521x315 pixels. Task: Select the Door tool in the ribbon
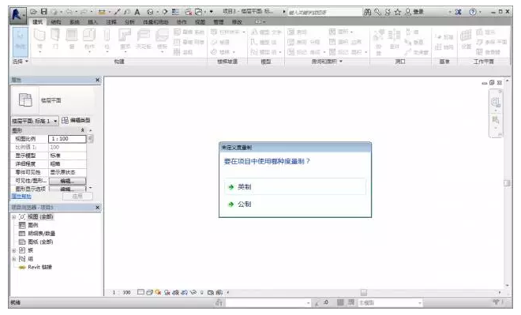tap(55, 39)
